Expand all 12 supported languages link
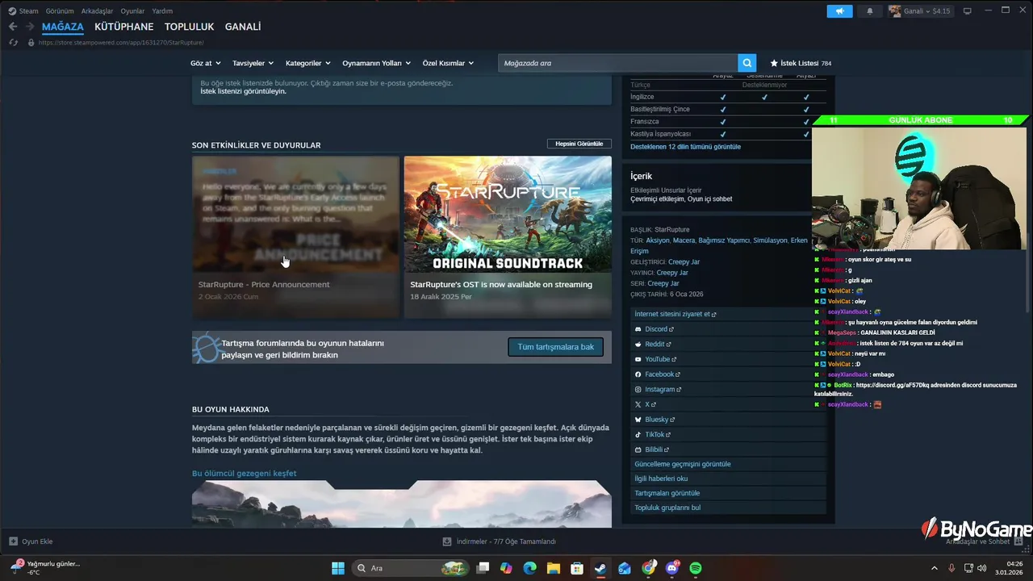The width and height of the screenshot is (1033, 581). pyautogui.click(x=685, y=147)
